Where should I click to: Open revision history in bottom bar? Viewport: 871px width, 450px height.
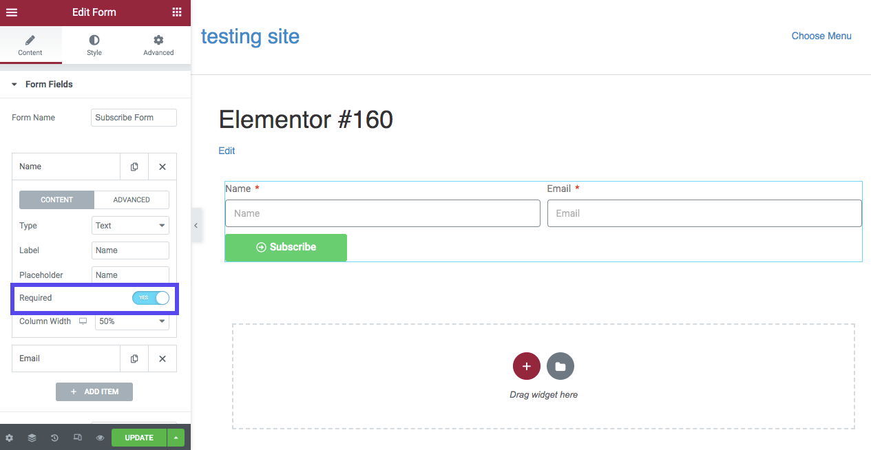click(x=54, y=438)
